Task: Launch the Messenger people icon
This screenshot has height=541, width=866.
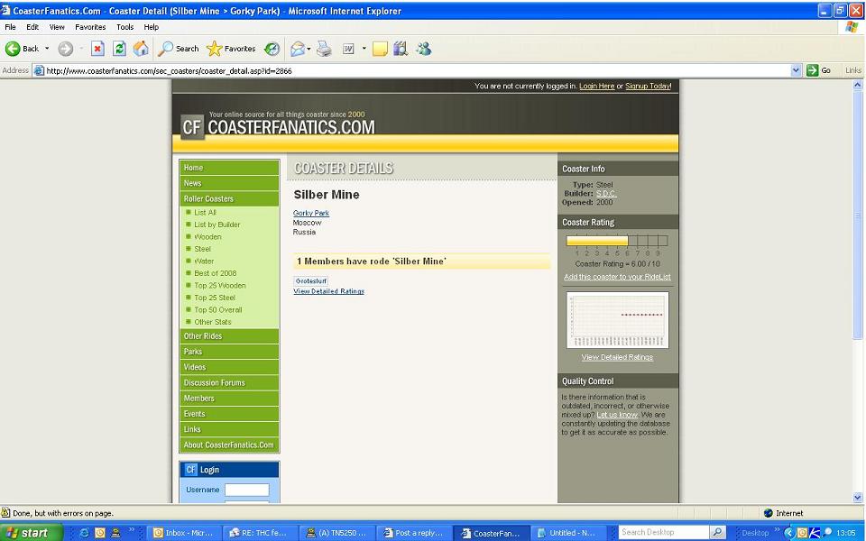Action: tap(424, 49)
